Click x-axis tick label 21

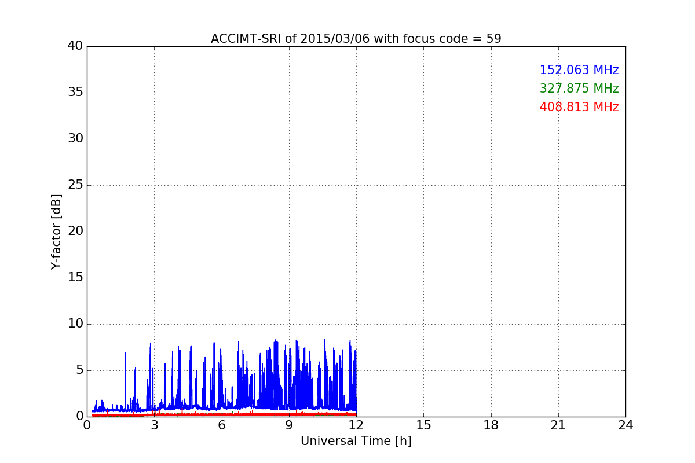[x=558, y=425]
